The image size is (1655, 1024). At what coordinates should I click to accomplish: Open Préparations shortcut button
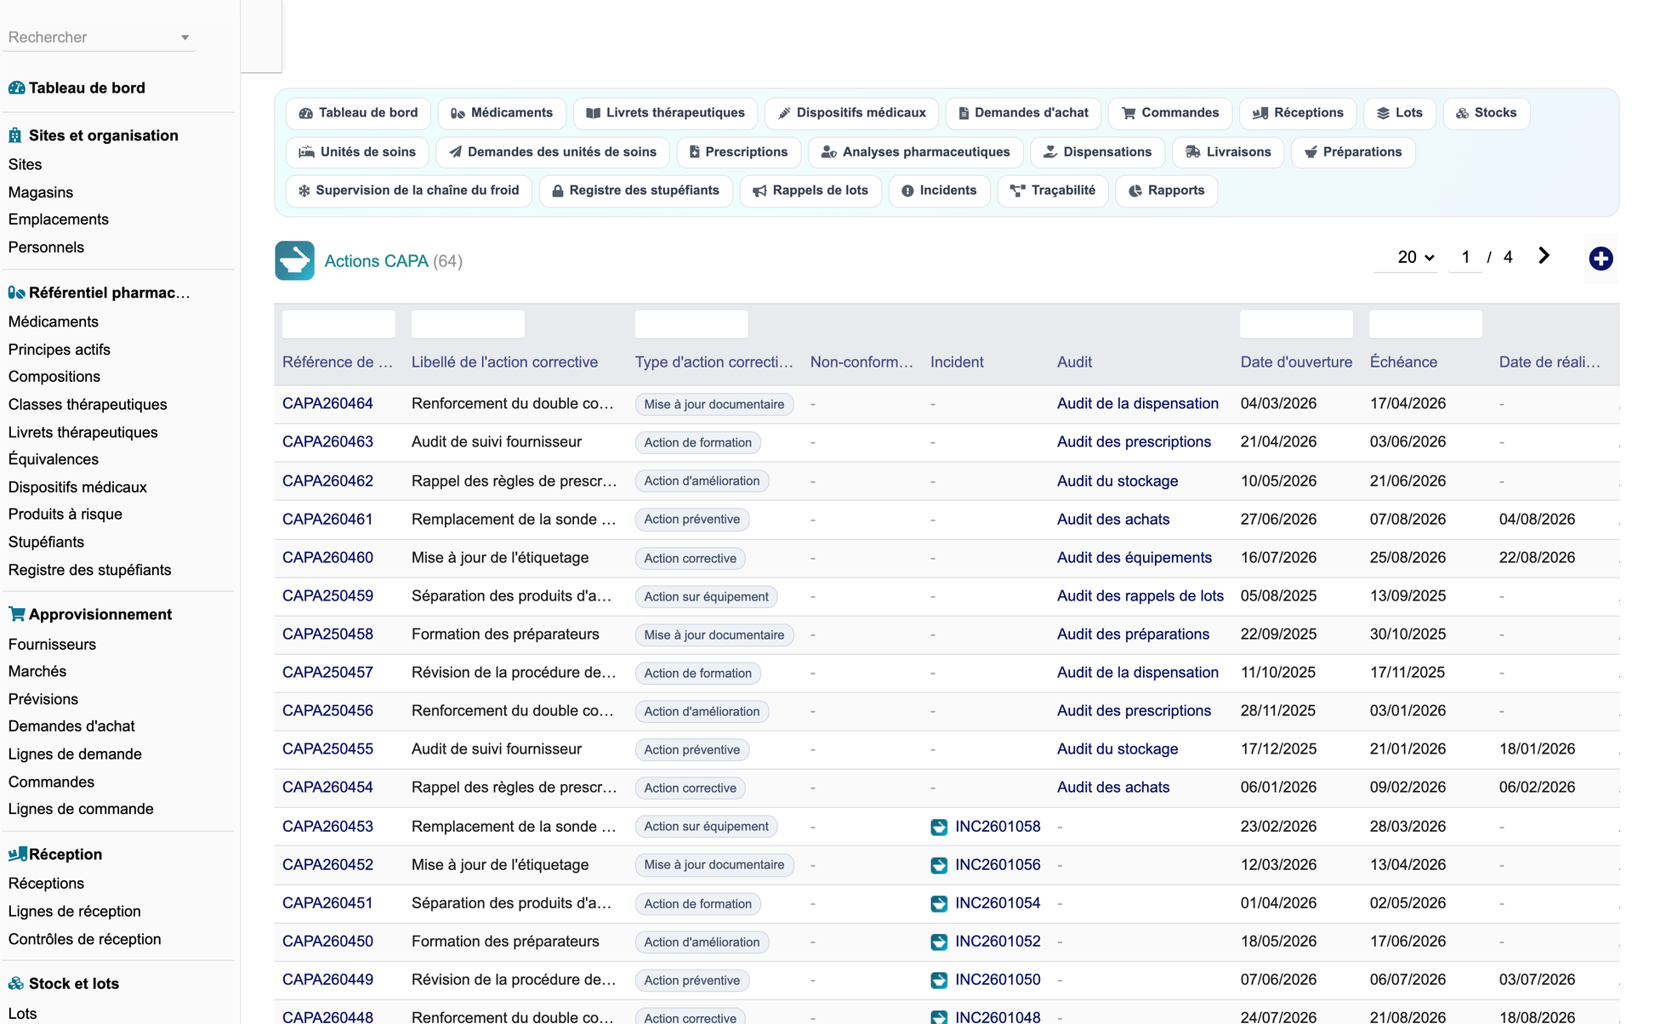[x=1353, y=152]
